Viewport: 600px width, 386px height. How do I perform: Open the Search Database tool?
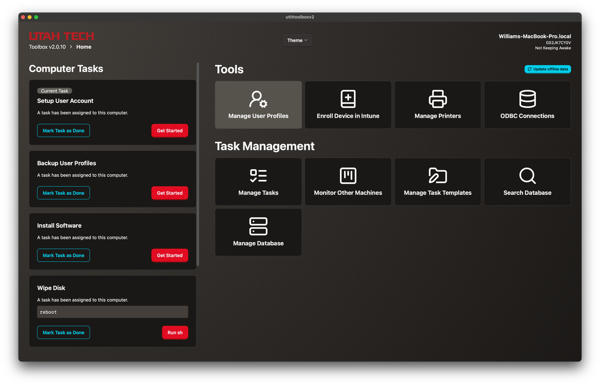tap(527, 182)
